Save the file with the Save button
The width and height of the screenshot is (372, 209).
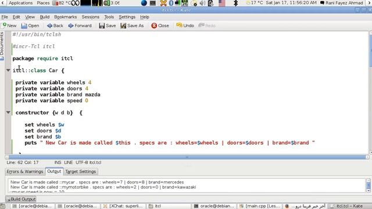click(x=107, y=26)
